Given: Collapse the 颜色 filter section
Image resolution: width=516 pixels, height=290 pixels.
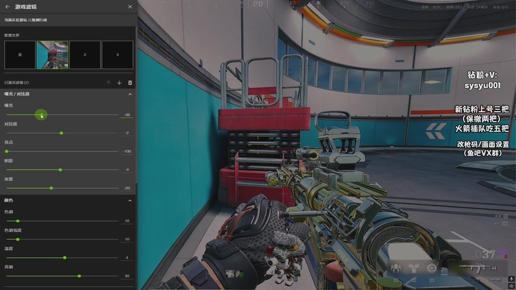Looking at the screenshot, I should pos(130,200).
